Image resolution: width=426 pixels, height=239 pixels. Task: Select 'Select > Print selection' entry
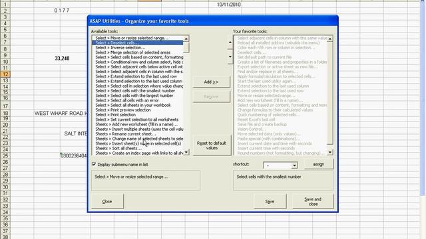click(x=138, y=115)
